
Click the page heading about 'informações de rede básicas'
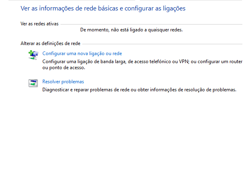(x=103, y=8)
